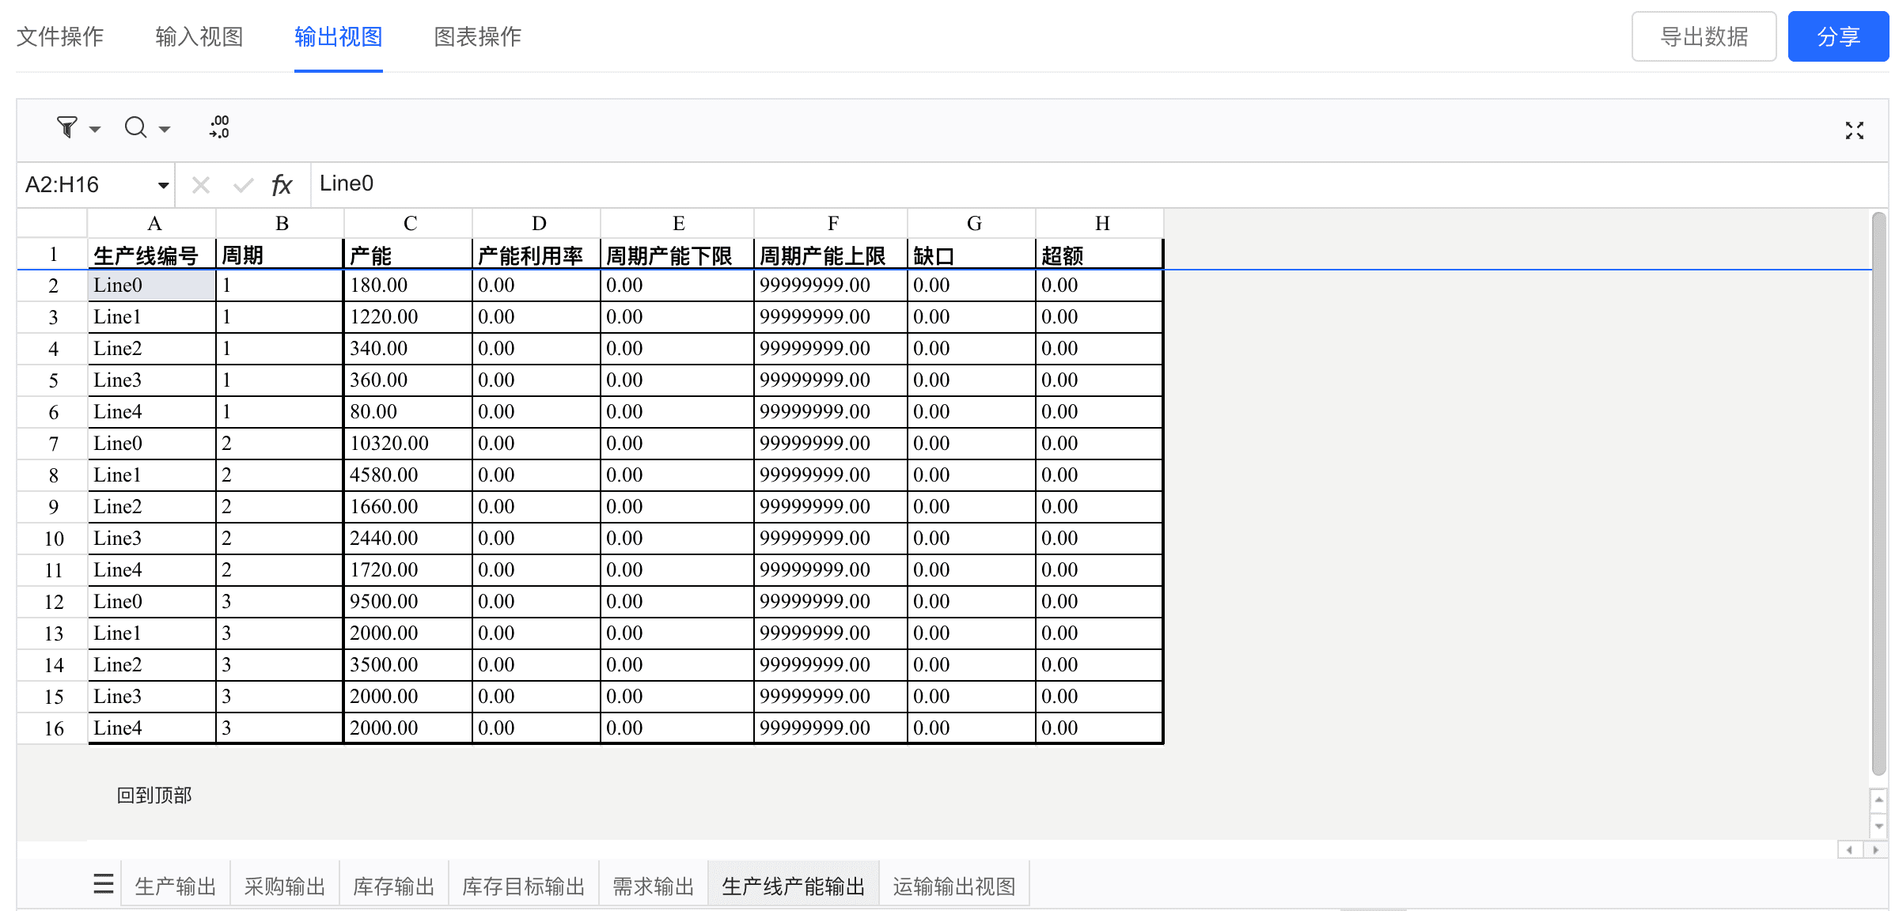Screen dimensions: 1899x911
Task: Open the 图表操作 tab
Action: [478, 36]
